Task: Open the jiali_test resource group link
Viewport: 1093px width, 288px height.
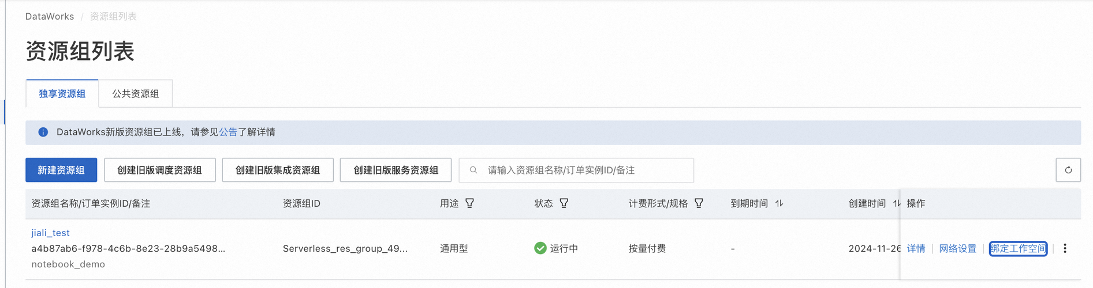Action: point(50,233)
